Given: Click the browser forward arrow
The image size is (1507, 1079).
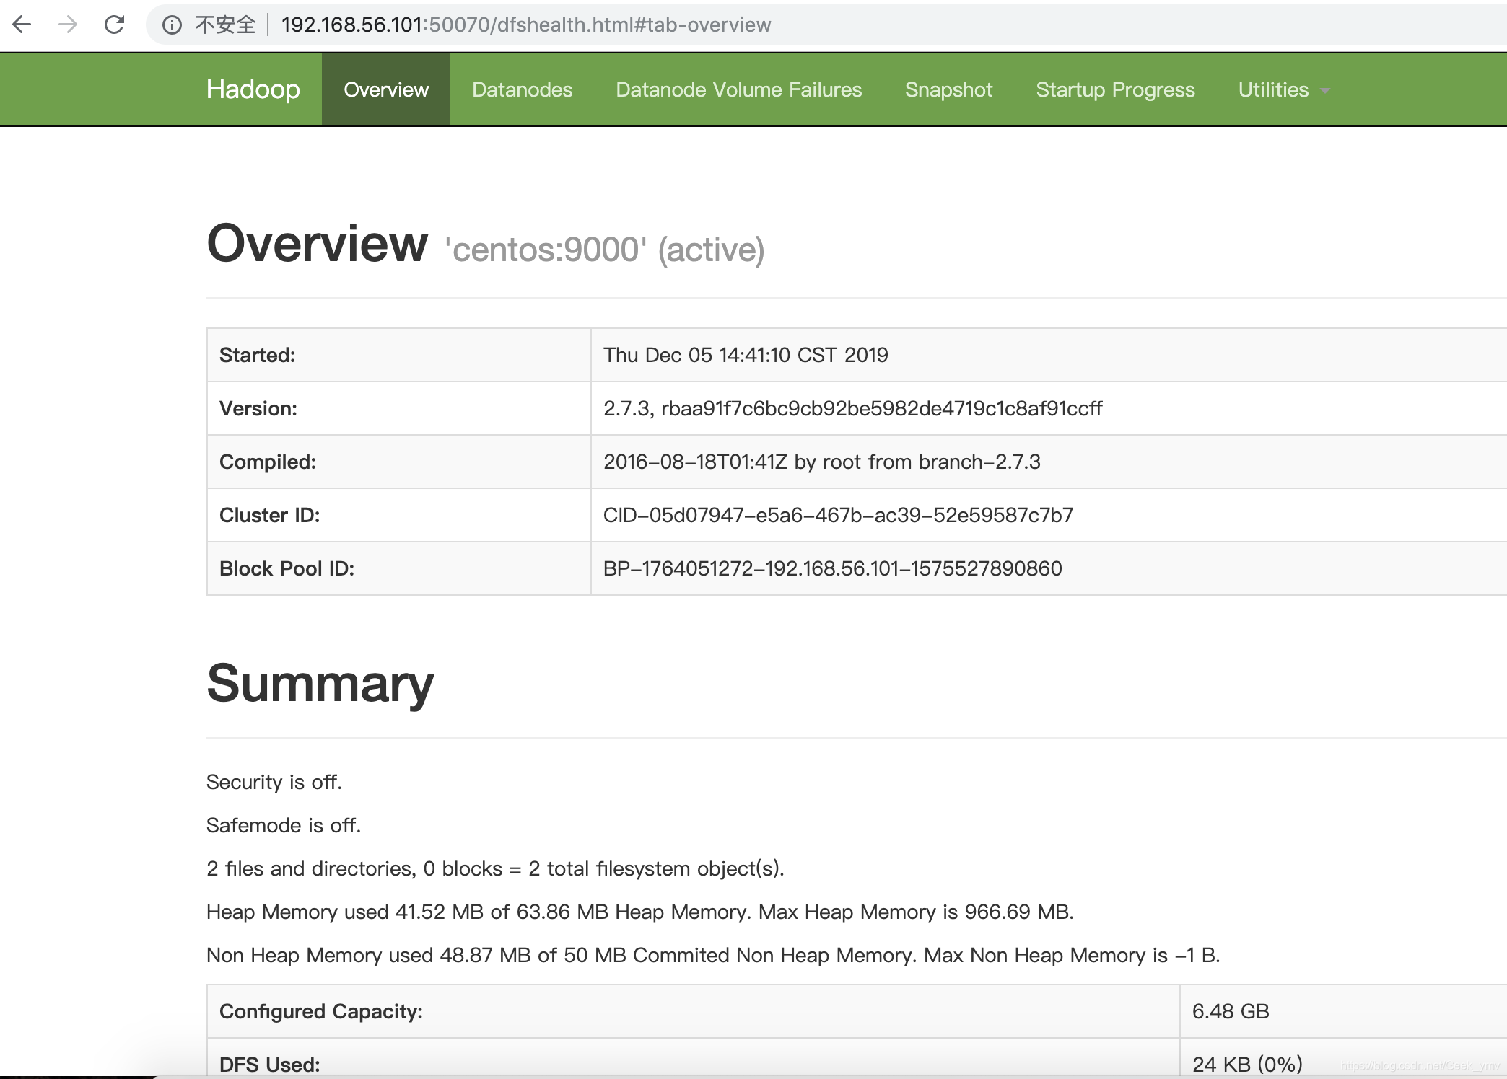Looking at the screenshot, I should click(x=68, y=25).
